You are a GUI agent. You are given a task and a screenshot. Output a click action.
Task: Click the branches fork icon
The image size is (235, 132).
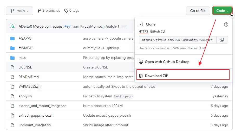(40, 11)
